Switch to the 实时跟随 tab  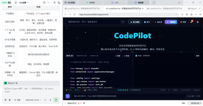(70, 3)
